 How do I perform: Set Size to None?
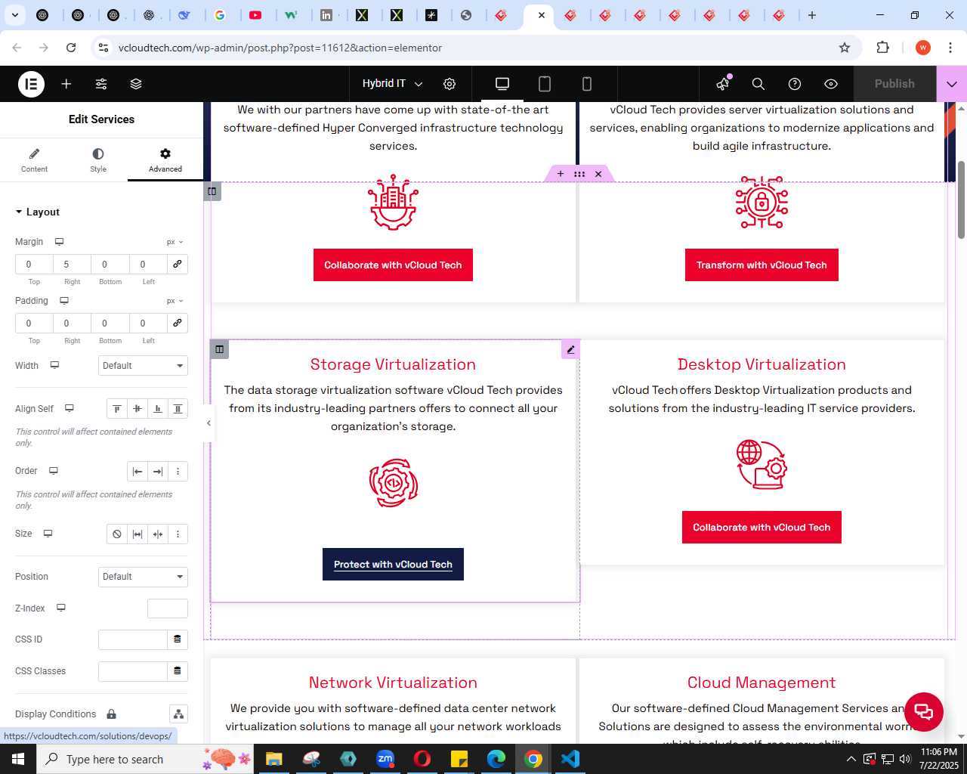pyautogui.click(x=117, y=534)
